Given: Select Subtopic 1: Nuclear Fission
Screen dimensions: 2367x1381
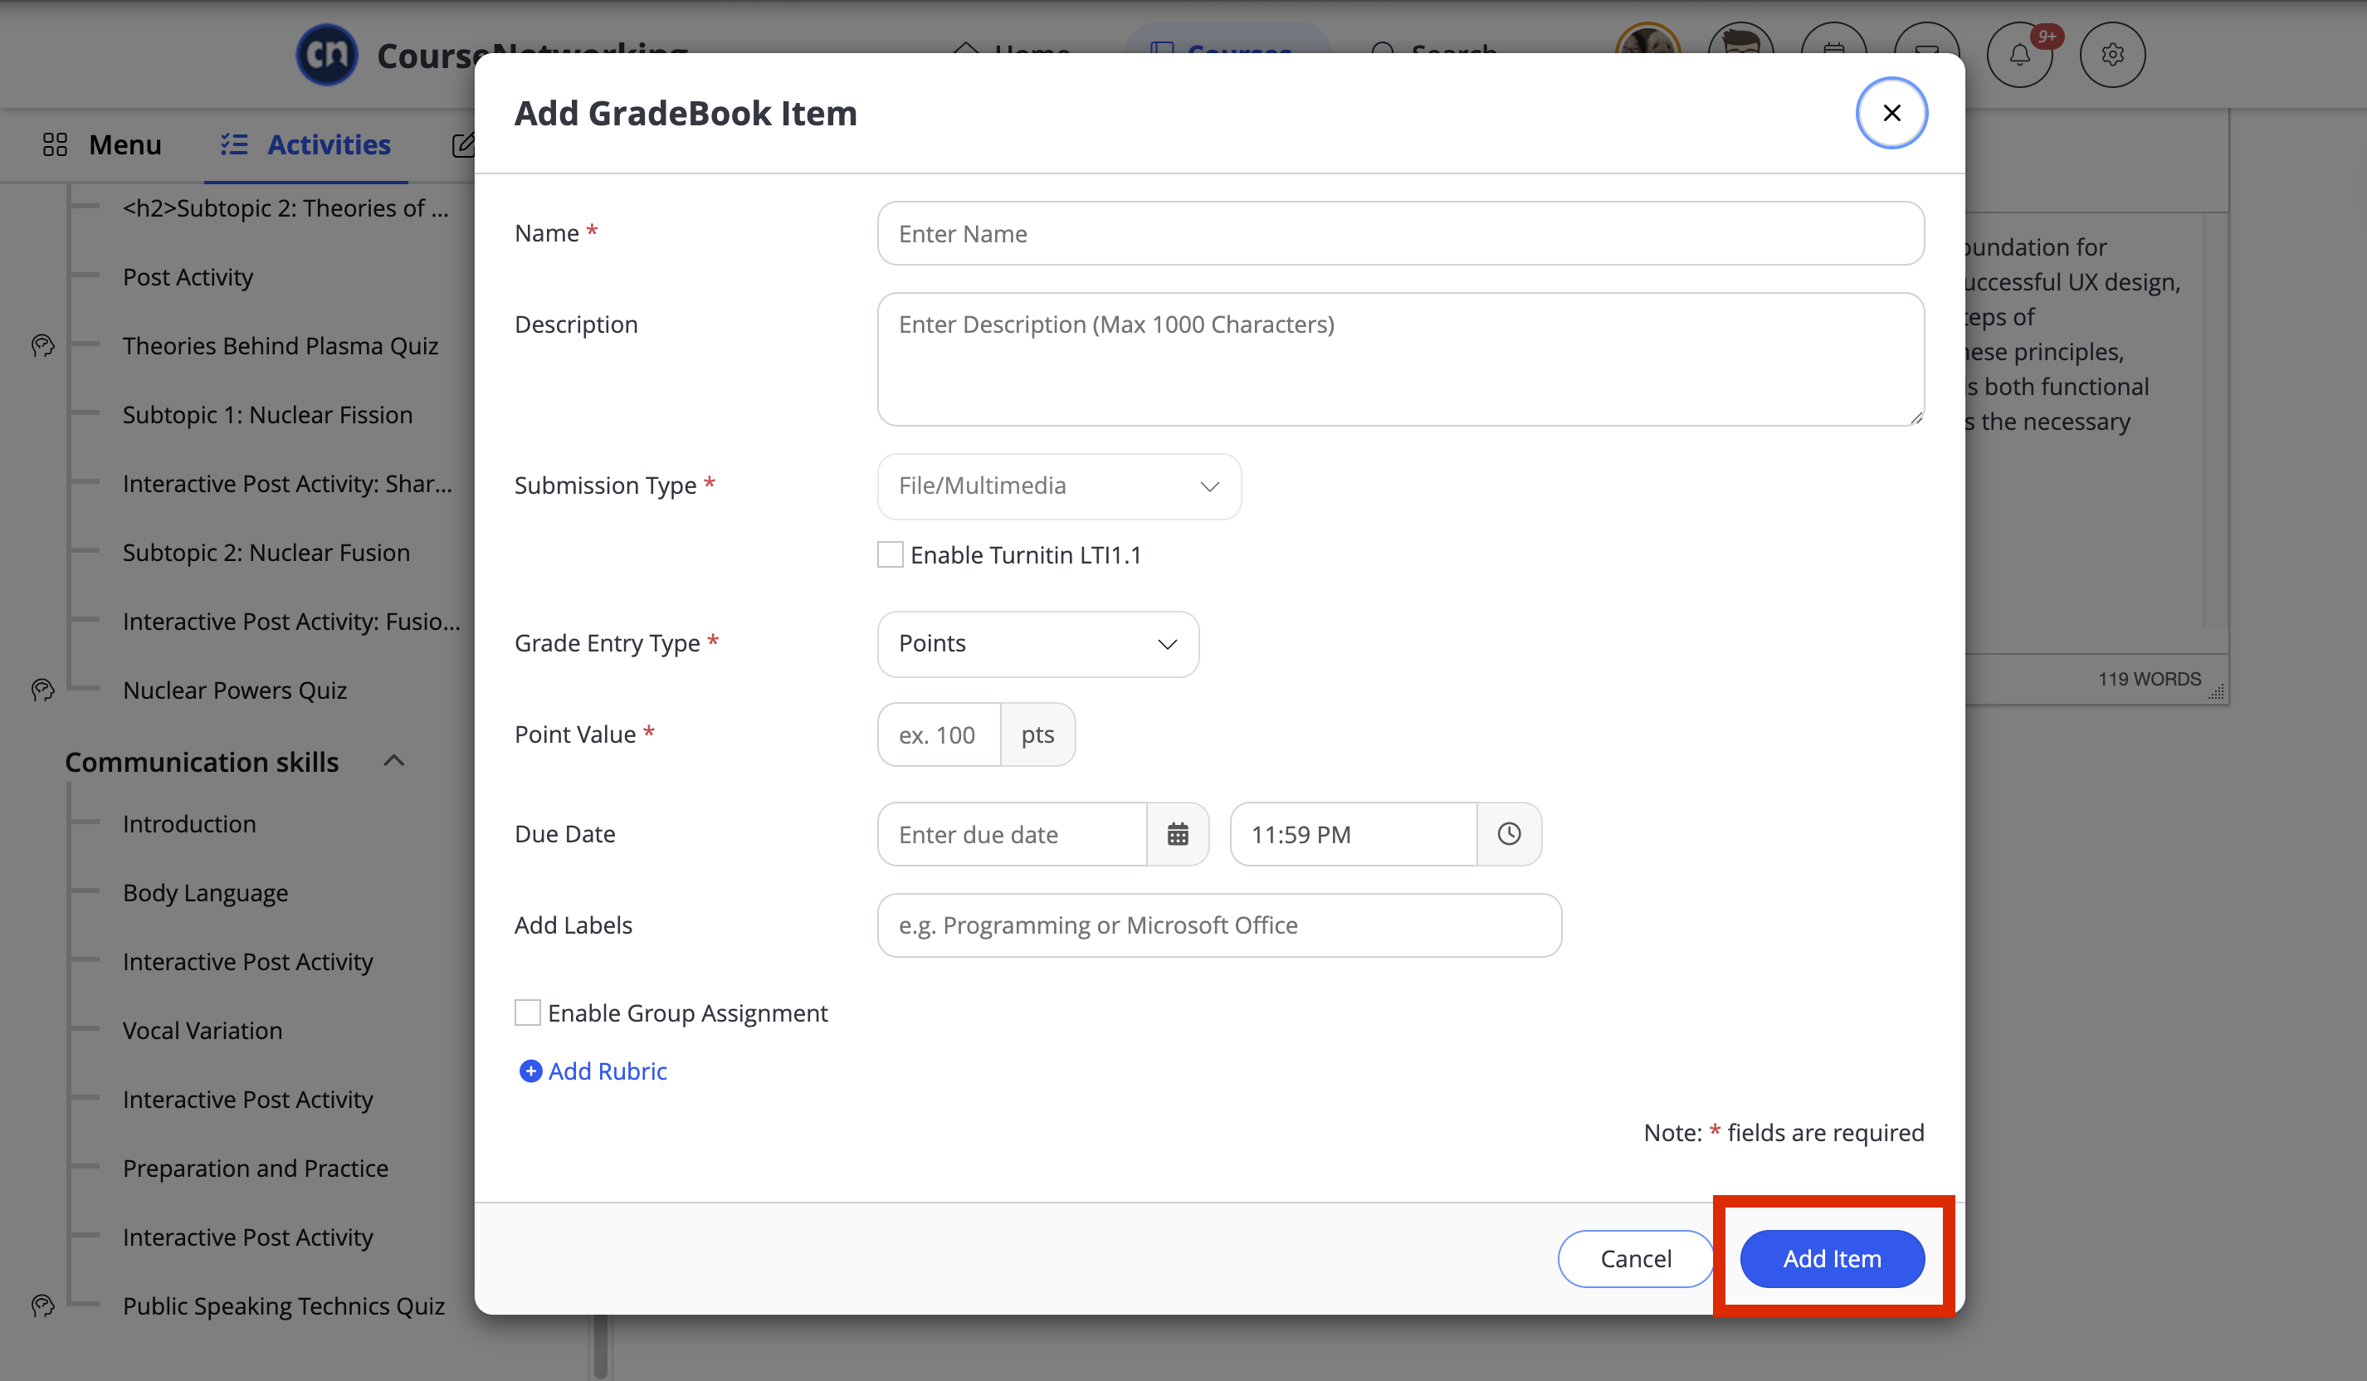Looking at the screenshot, I should tap(268, 414).
